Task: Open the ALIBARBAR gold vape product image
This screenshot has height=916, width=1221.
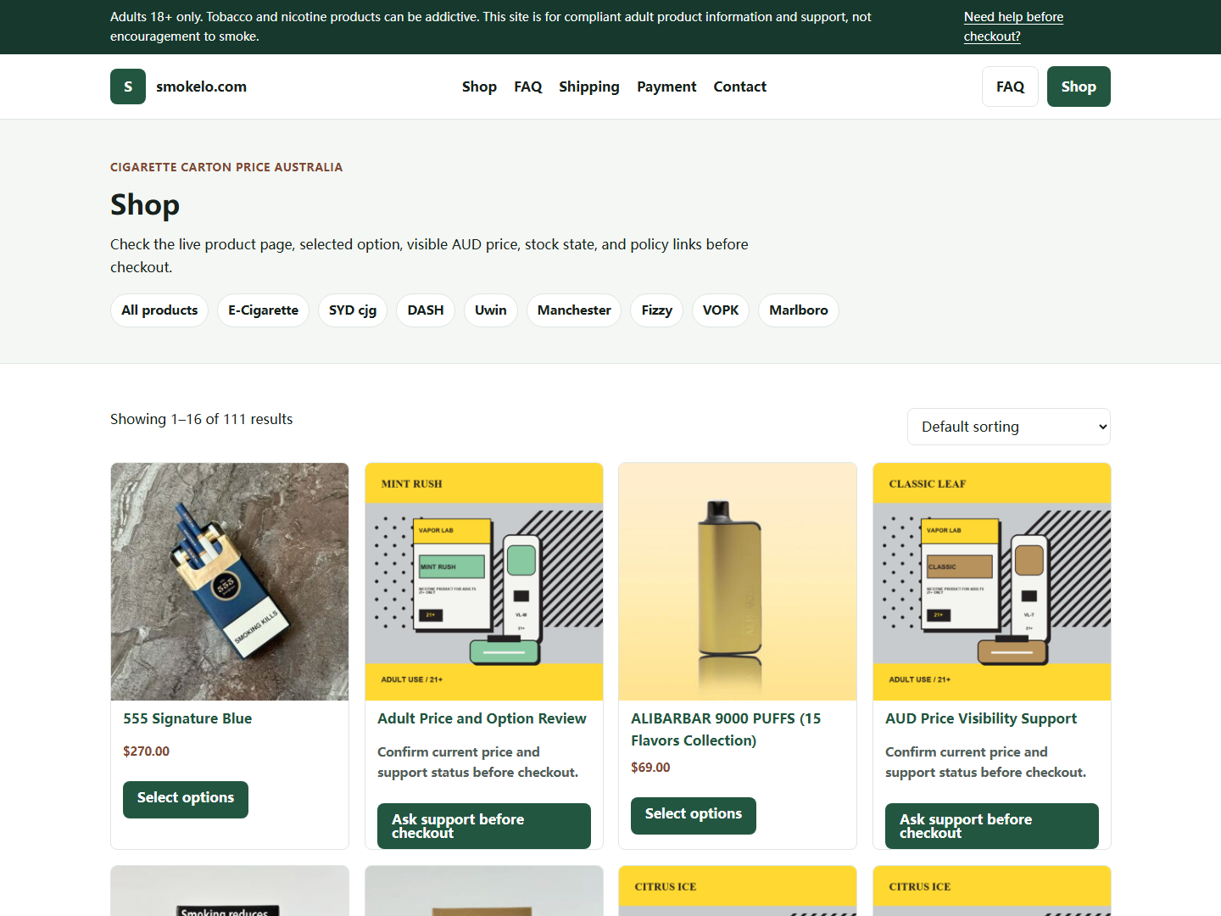Action: tap(738, 582)
